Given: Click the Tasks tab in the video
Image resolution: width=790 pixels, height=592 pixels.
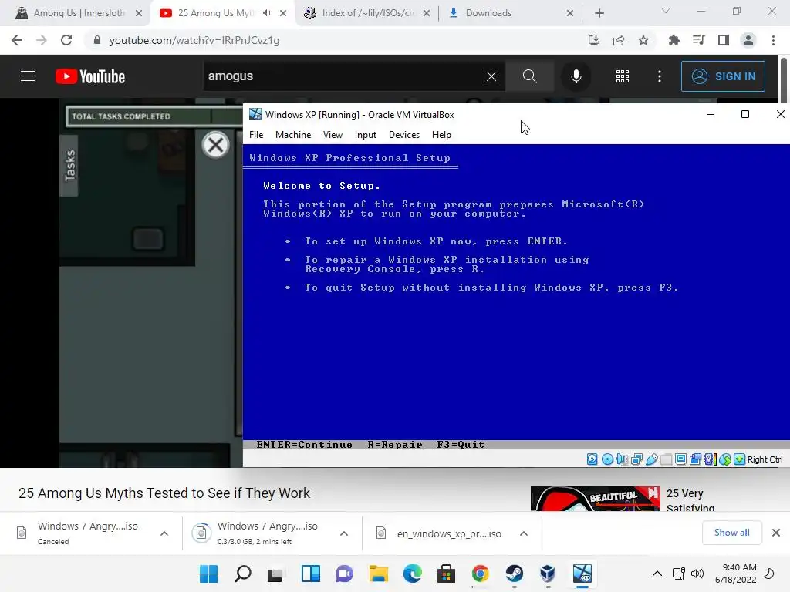Looking at the screenshot, I should point(69,165).
